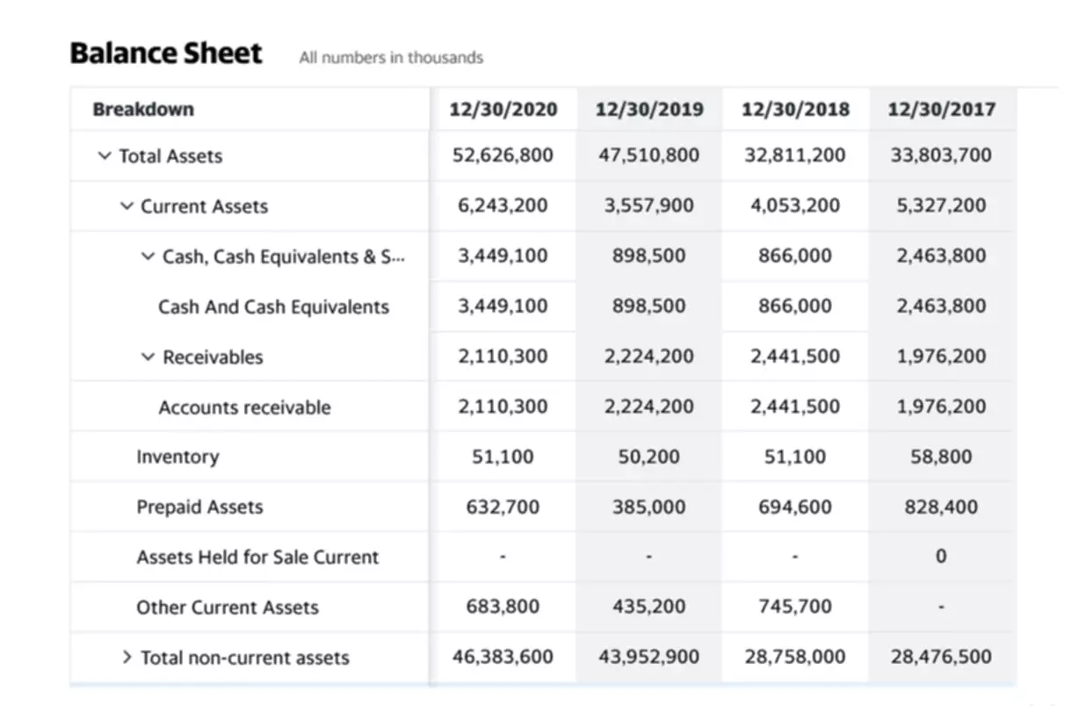Select the 12/30/2018 column header
Viewport: 1086px width, 706px height.
click(795, 109)
